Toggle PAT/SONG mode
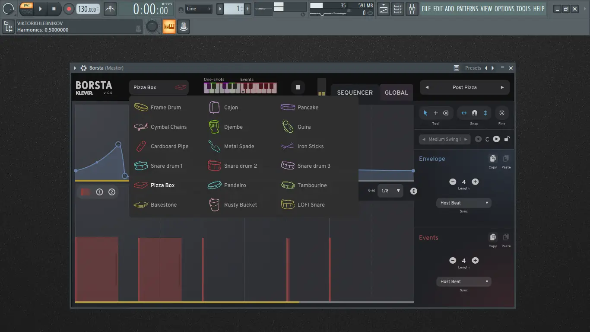The width and height of the screenshot is (590, 332). click(x=26, y=9)
